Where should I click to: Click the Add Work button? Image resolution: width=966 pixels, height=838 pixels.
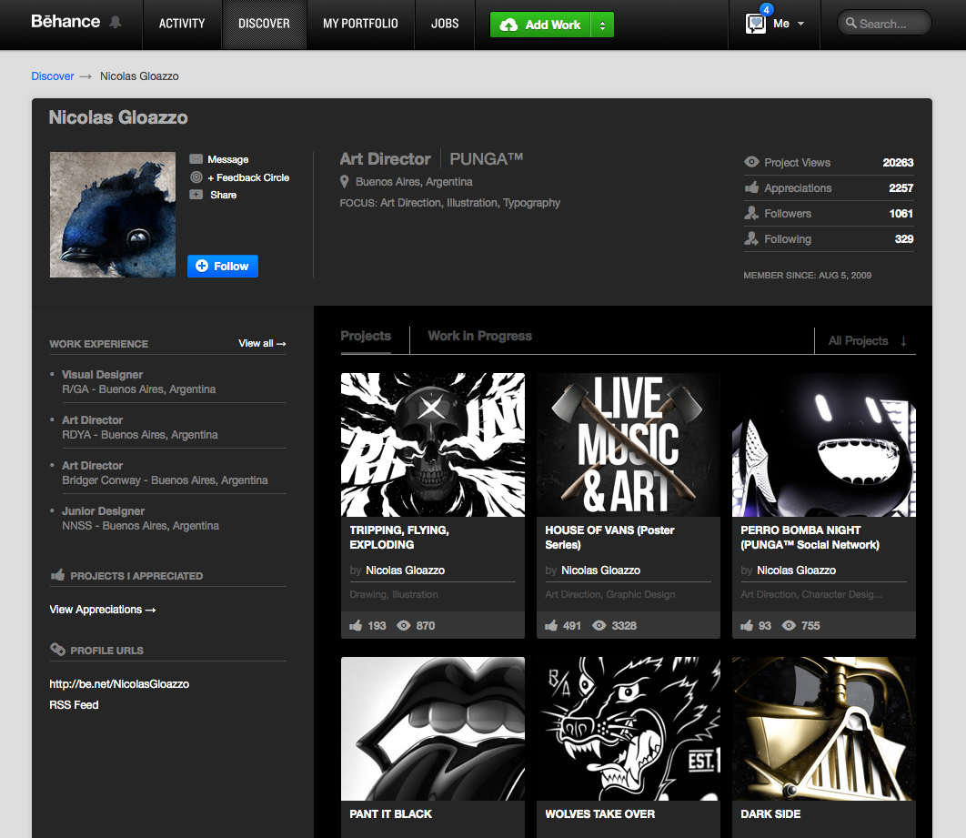(x=540, y=25)
